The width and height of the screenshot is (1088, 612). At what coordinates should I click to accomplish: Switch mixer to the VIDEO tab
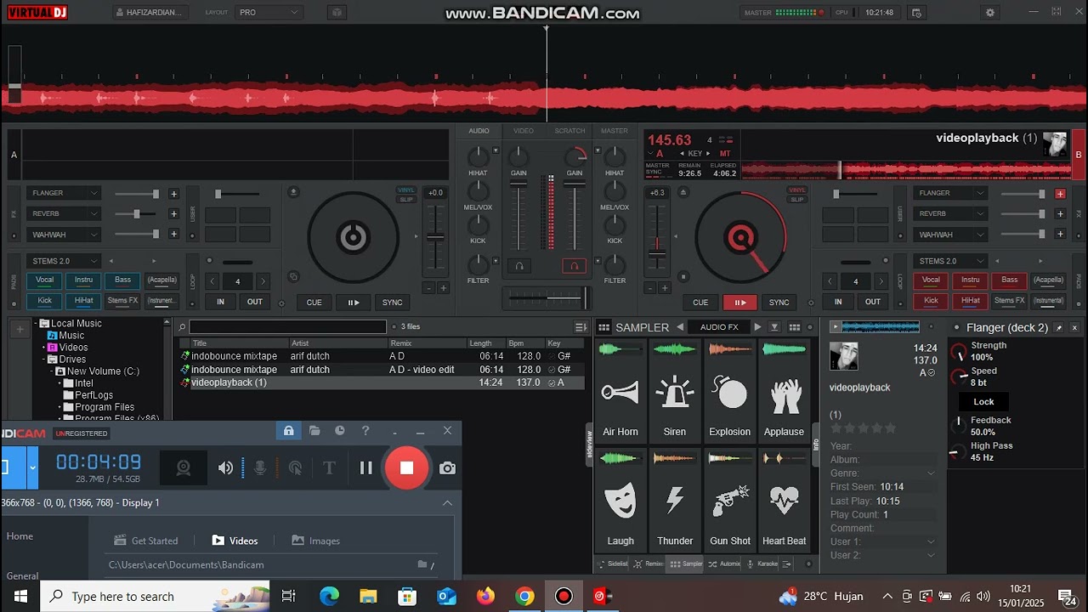coord(524,131)
